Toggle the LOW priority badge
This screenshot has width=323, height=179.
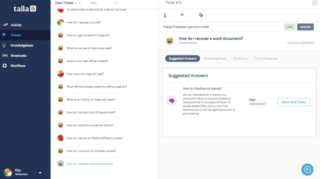[x=289, y=27]
